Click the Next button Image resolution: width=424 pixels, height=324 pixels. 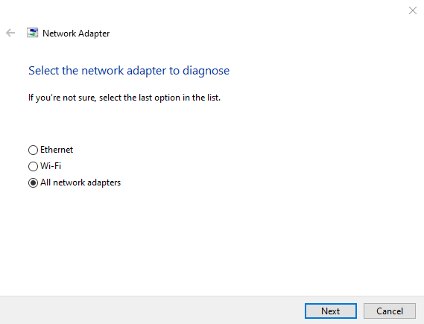pos(330,311)
